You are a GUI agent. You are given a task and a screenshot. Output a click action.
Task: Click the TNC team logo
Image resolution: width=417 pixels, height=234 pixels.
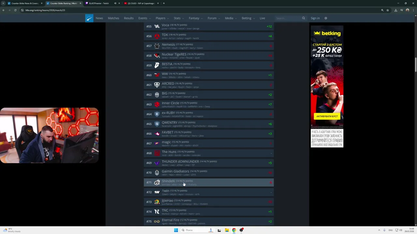pos(157,212)
